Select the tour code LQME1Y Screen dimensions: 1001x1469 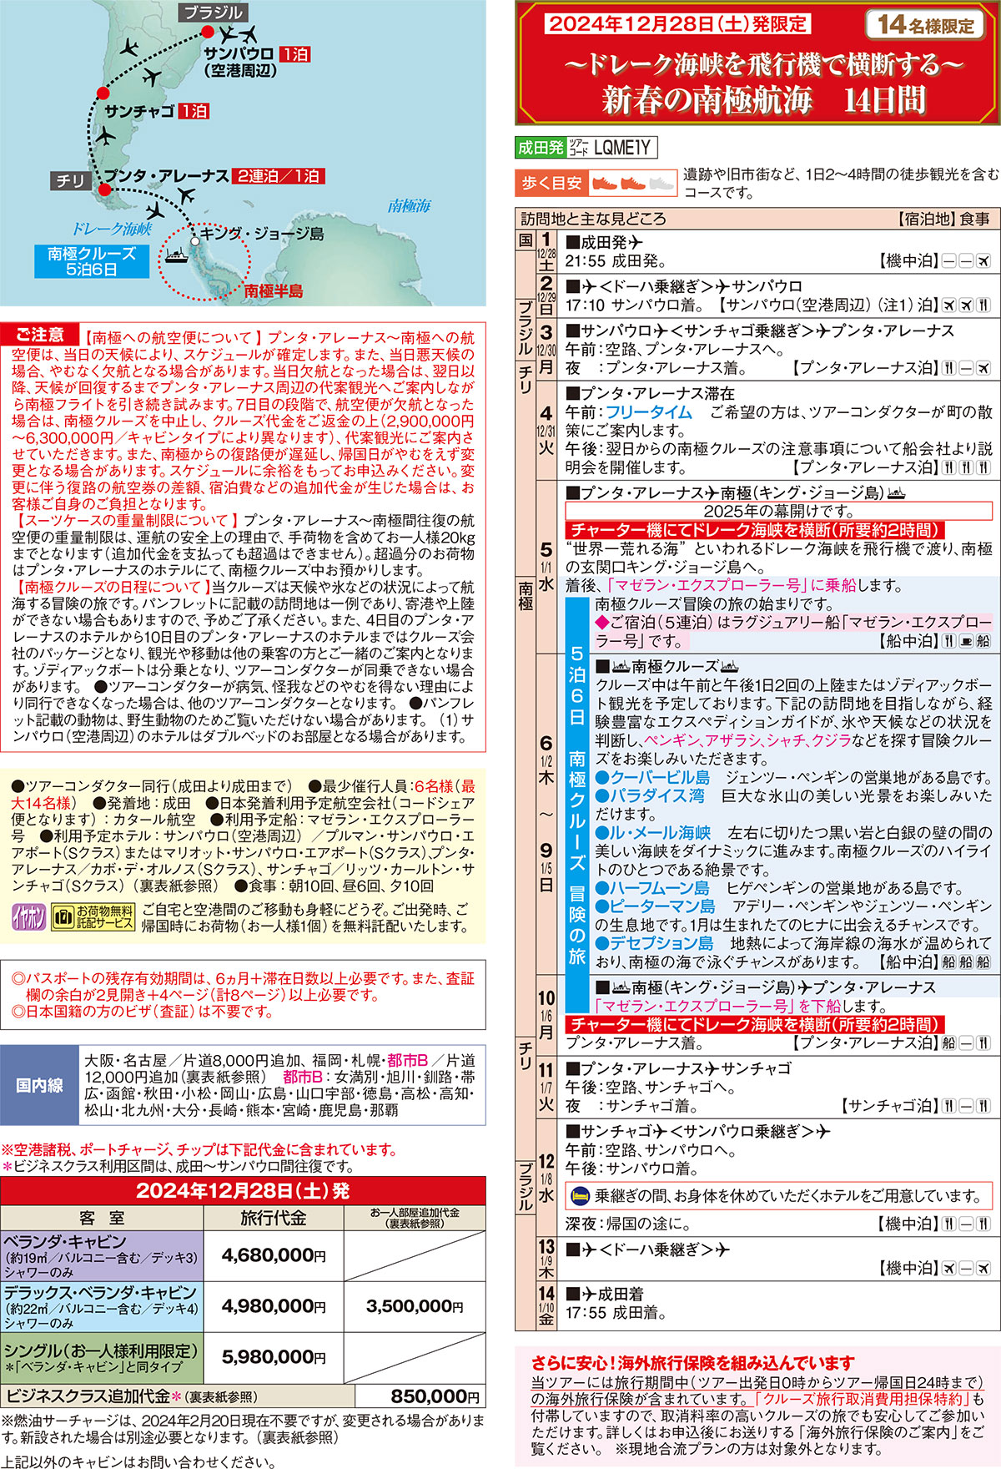[621, 148]
